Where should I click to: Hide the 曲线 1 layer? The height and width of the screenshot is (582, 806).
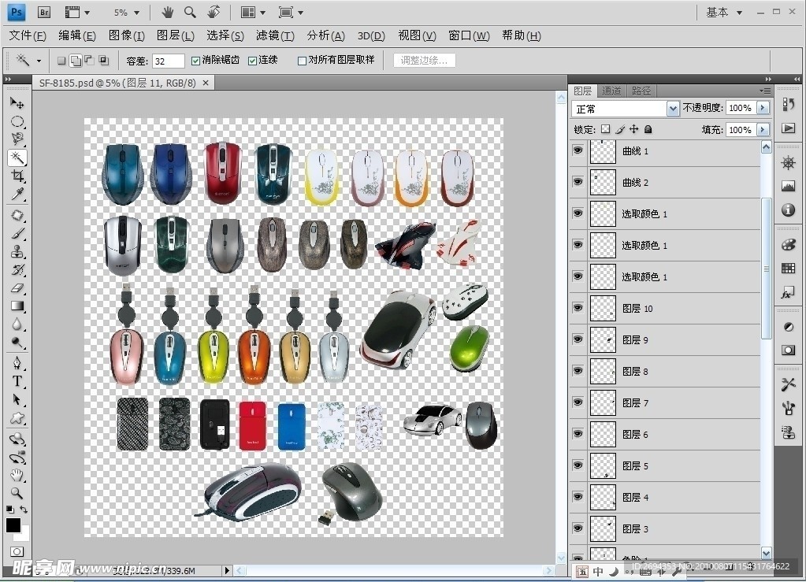pos(578,150)
